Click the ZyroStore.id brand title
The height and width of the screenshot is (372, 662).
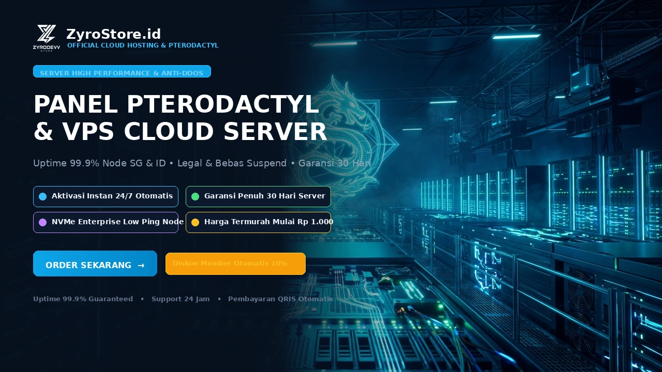click(114, 34)
